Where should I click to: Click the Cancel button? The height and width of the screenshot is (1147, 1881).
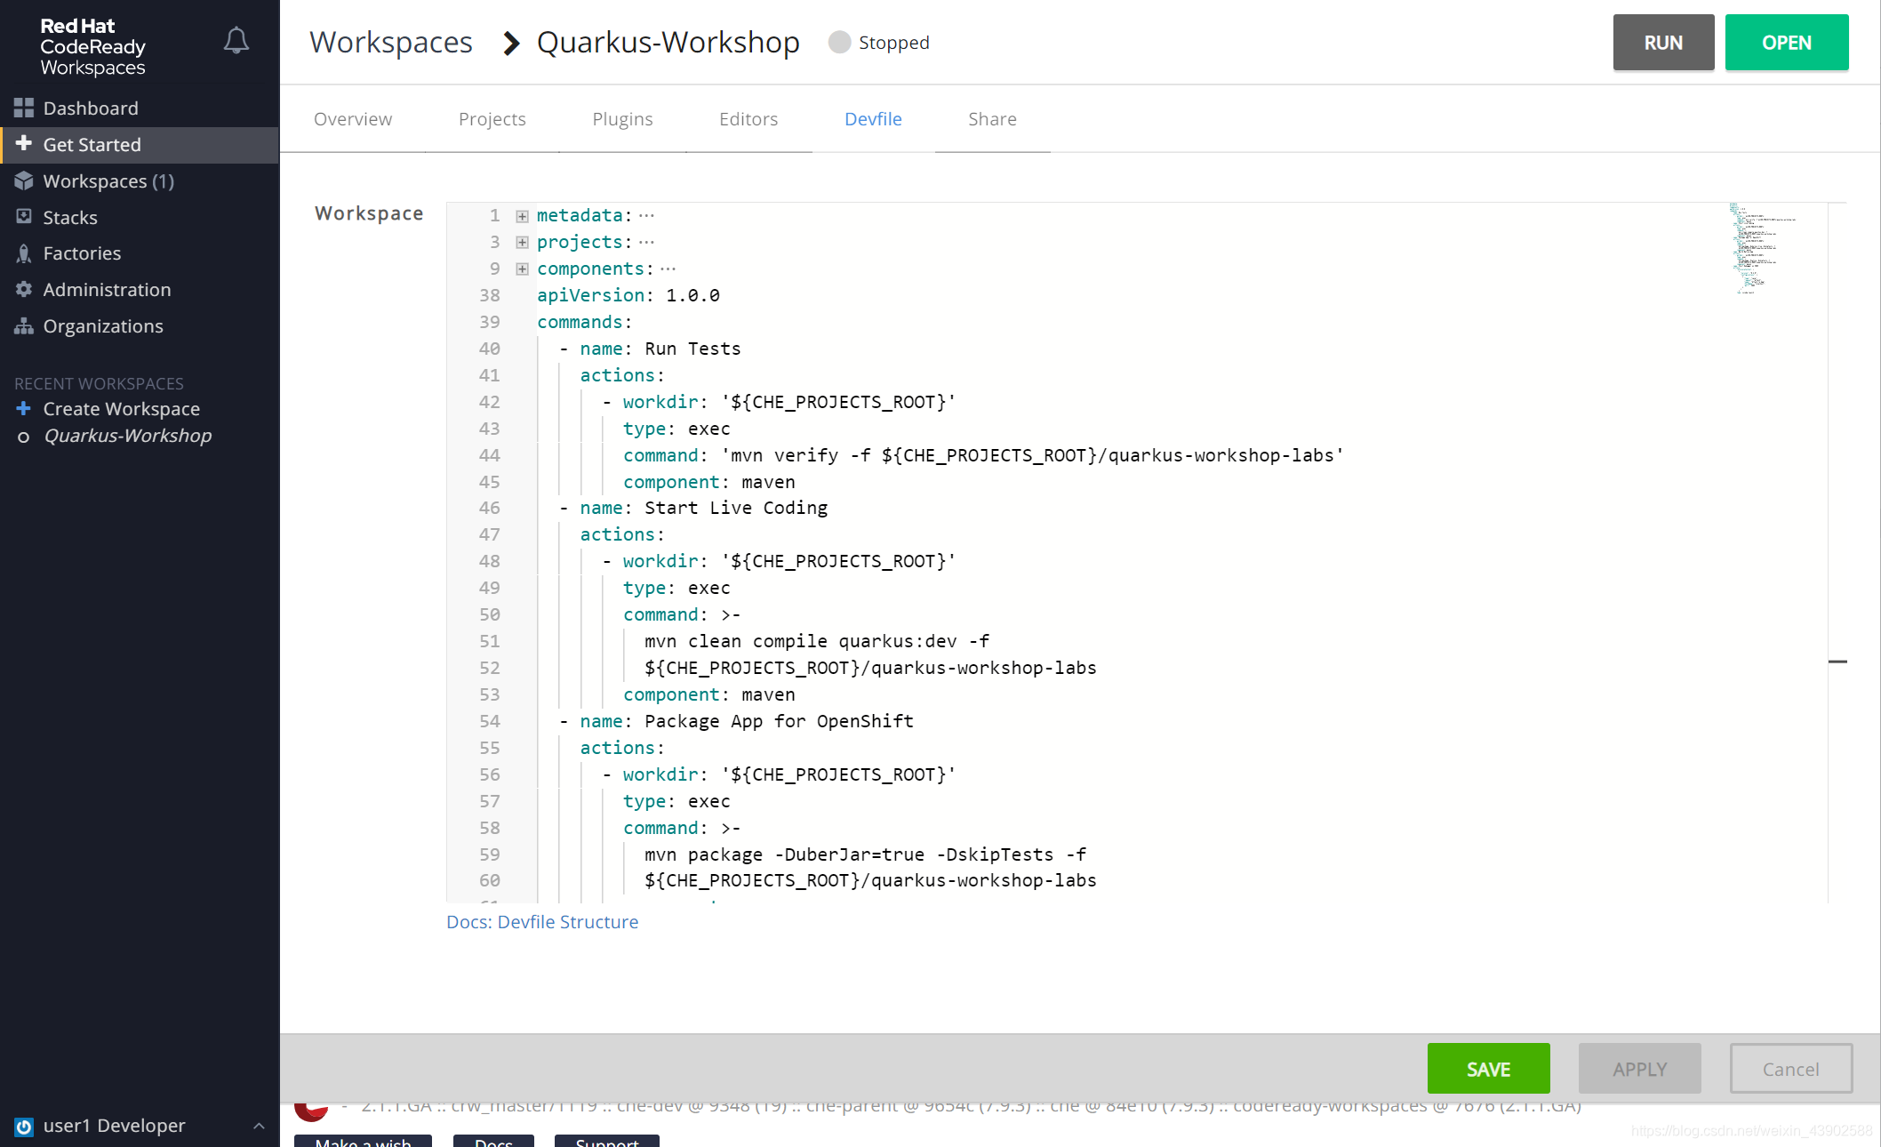pyautogui.click(x=1790, y=1069)
